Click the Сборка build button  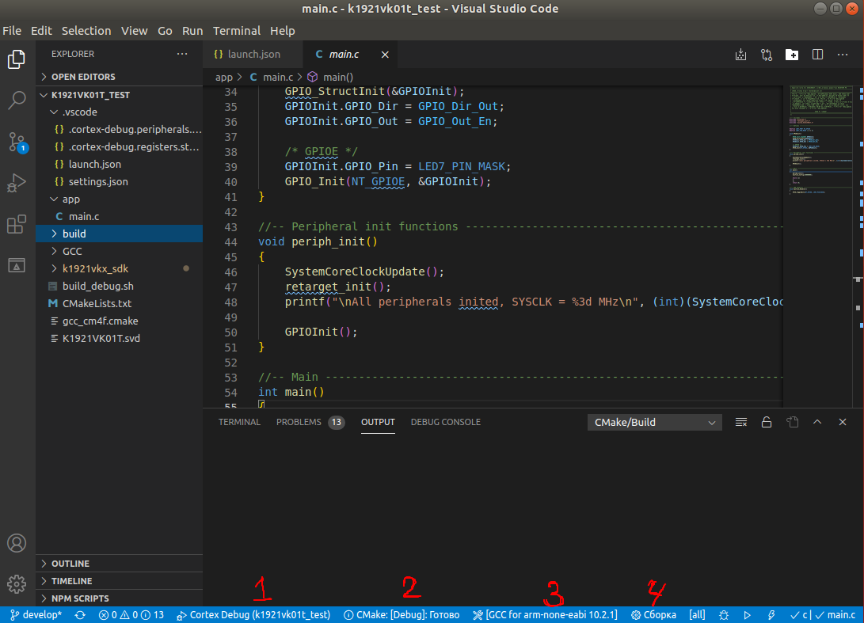(x=653, y=615)
